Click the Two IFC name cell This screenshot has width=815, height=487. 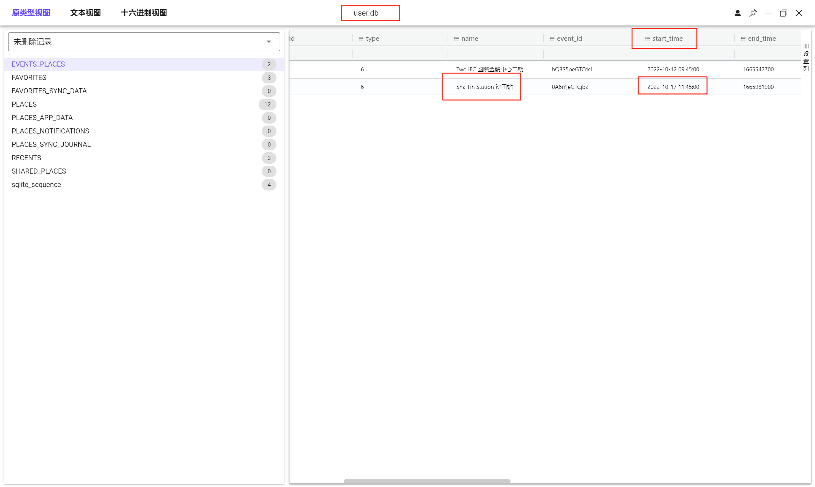[x=489, y=69]
